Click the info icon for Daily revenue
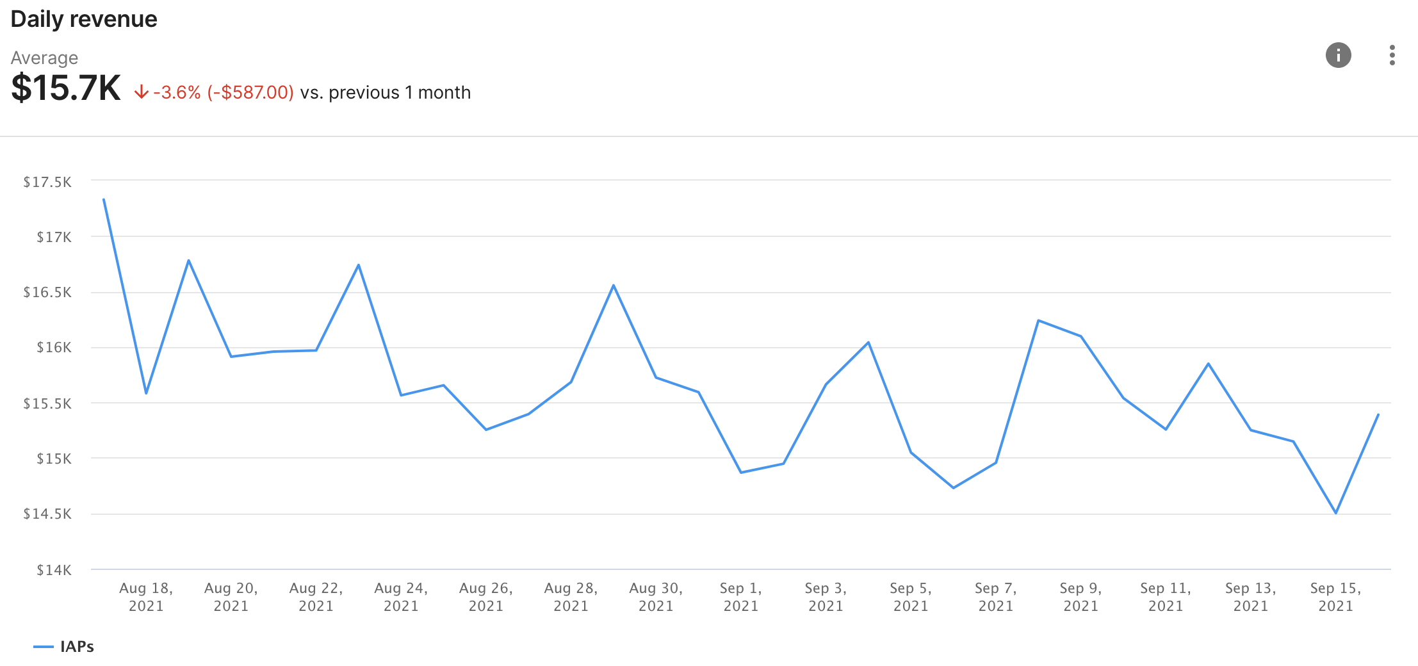This screenshot has width=1418, height=666. click(1338, 55)
